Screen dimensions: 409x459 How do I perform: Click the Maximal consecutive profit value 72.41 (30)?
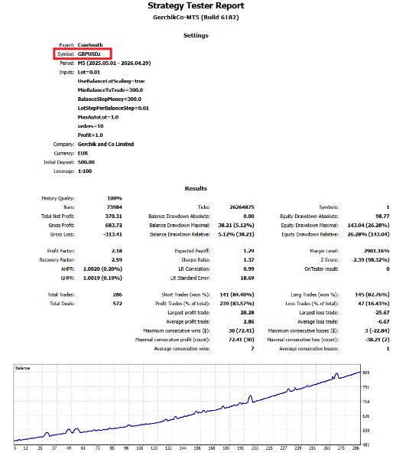241,340
